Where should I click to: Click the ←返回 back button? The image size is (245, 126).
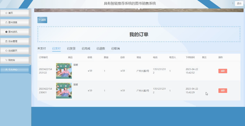point(42,20)
